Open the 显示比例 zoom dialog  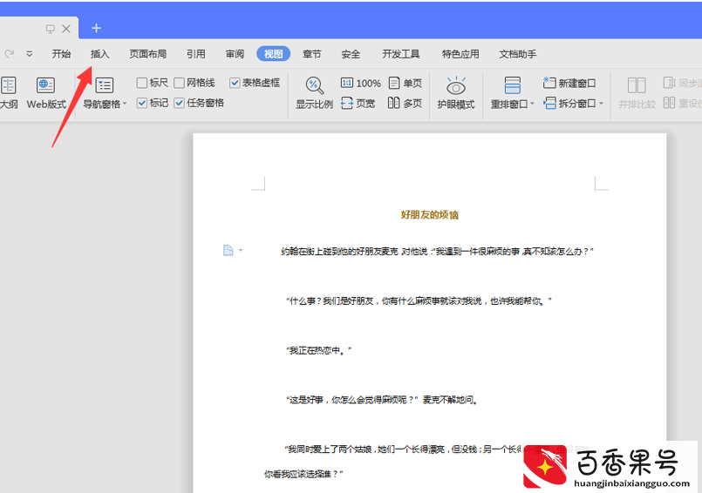point(314,93)
